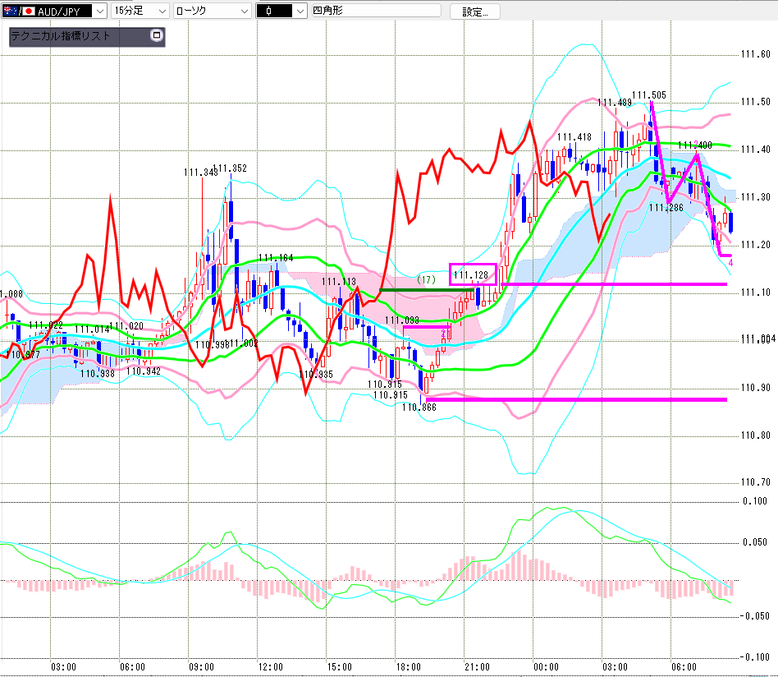Image resolution: width=778 pixels, height=677 pixels.
Task: Click the 111.50 price axis label
Action: (x=756, y=102)
